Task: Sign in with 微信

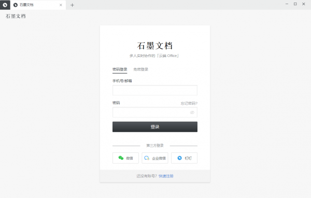Action: tap(125, 158)
